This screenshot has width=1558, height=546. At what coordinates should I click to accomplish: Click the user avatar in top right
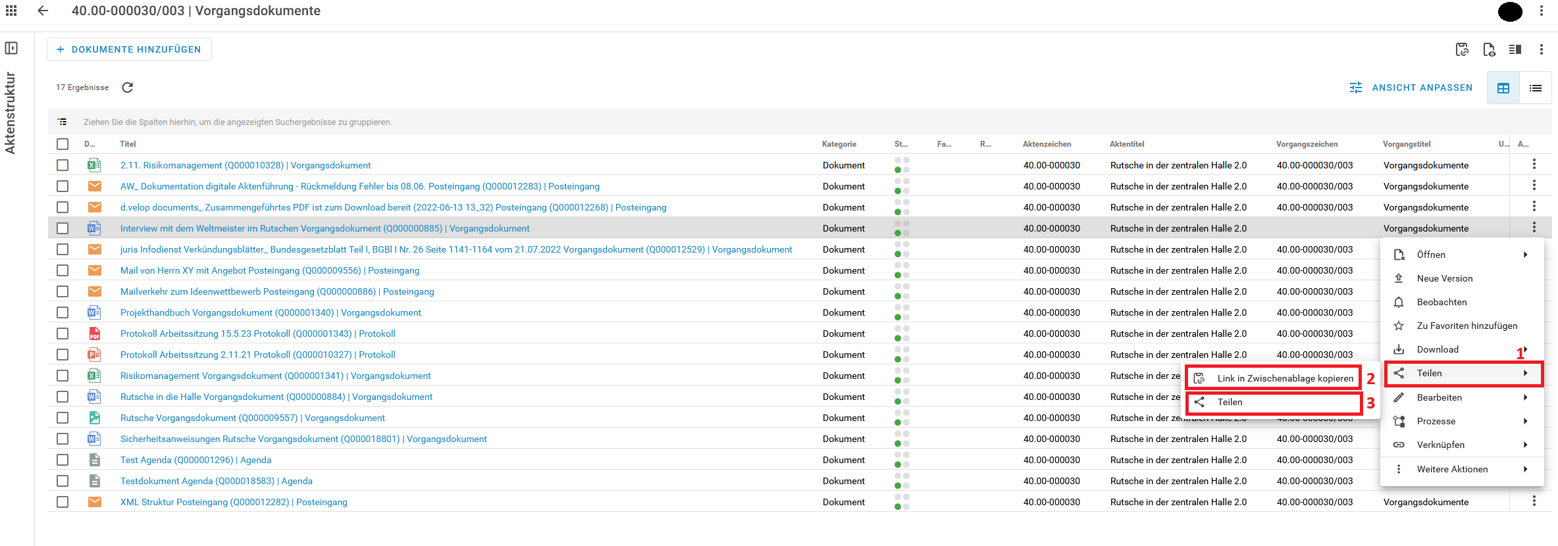tap(1510, 11)
